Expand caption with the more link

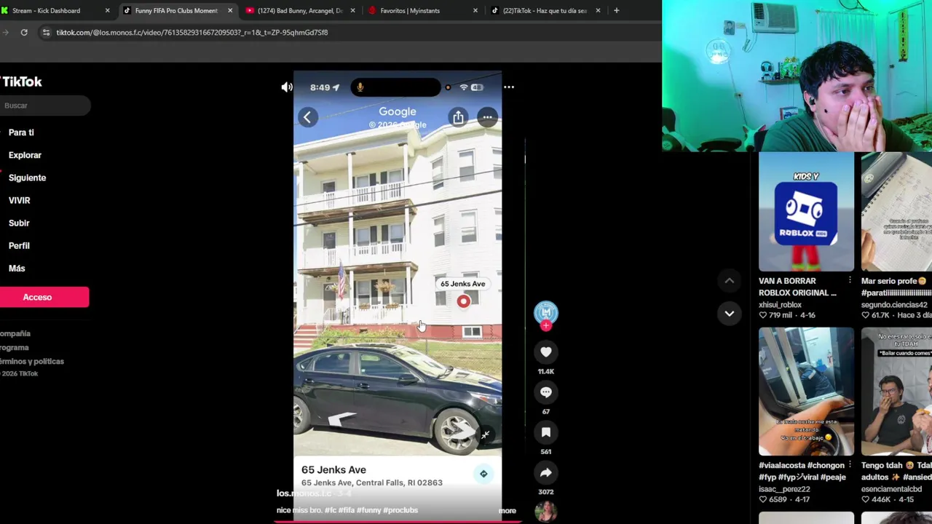(x=507, y=511)
